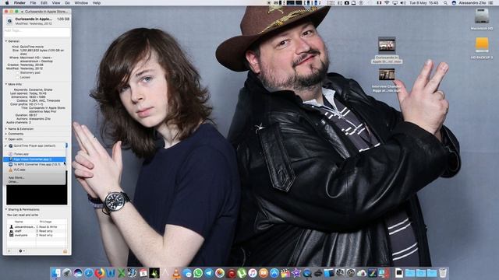Open iBooks orange icon in Dock
This screenshot has width=499, height=280.
tap(264, 273)
